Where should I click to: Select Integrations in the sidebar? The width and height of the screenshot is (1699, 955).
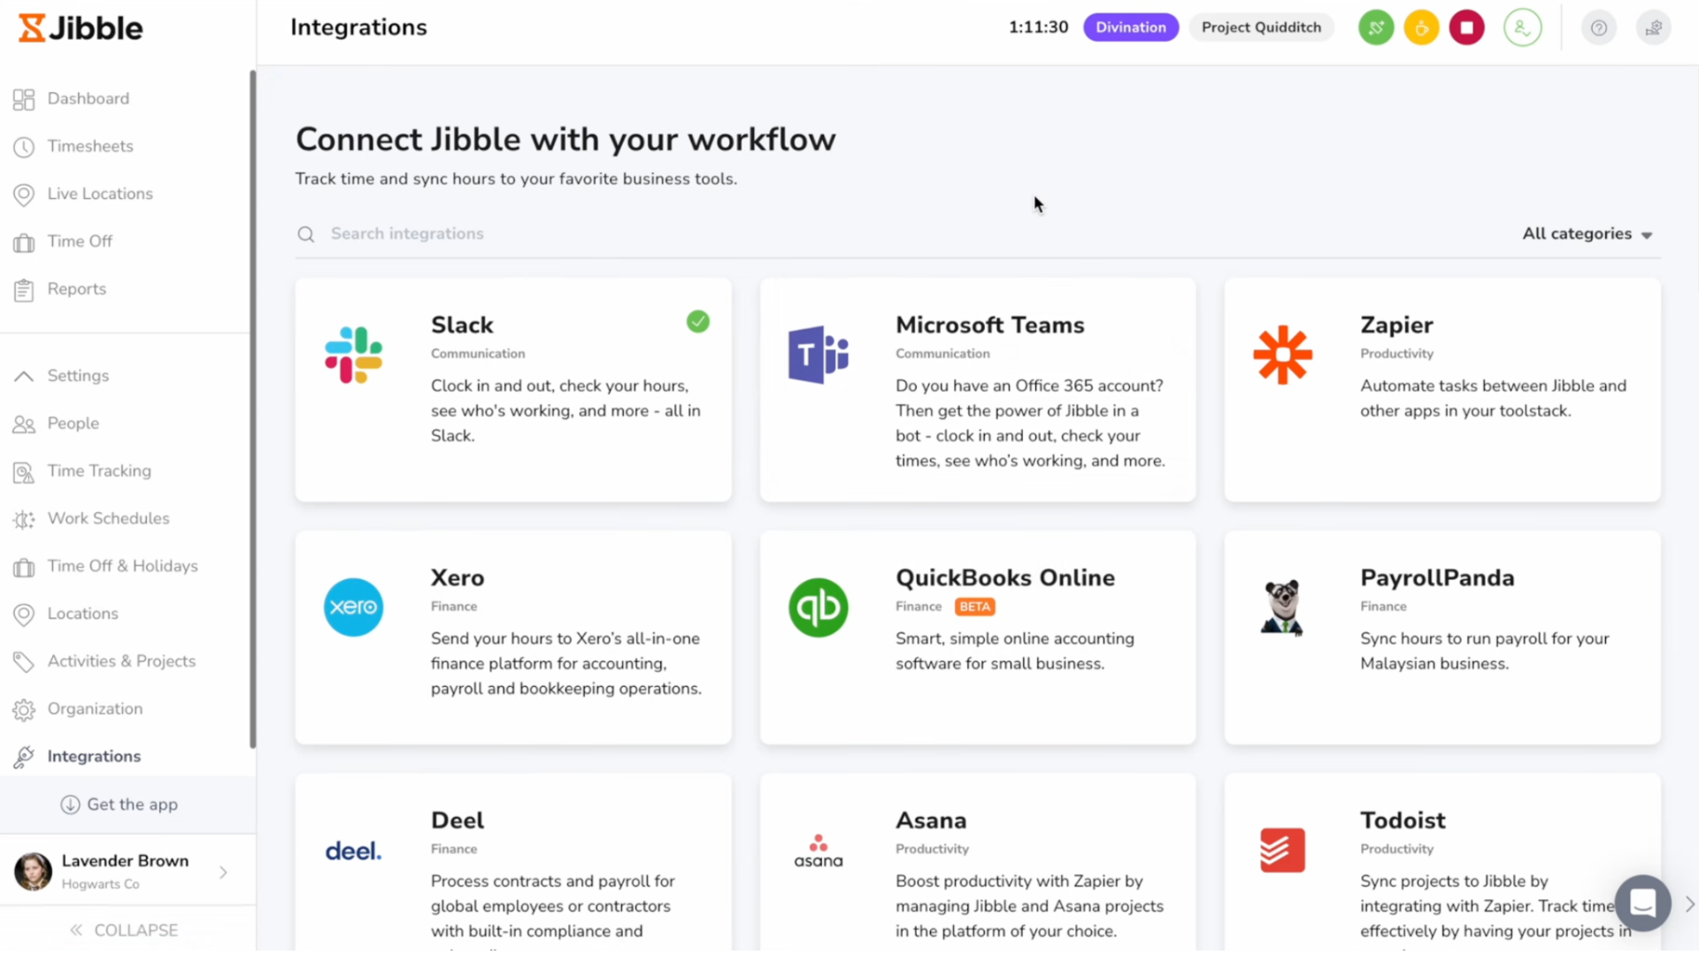point(94,756)
